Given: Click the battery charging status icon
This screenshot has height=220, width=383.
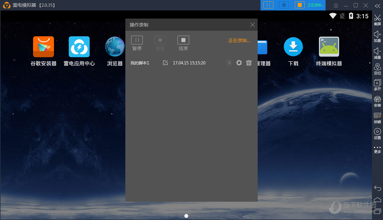Looking at the screenshot, I should [x=351, y=16].
